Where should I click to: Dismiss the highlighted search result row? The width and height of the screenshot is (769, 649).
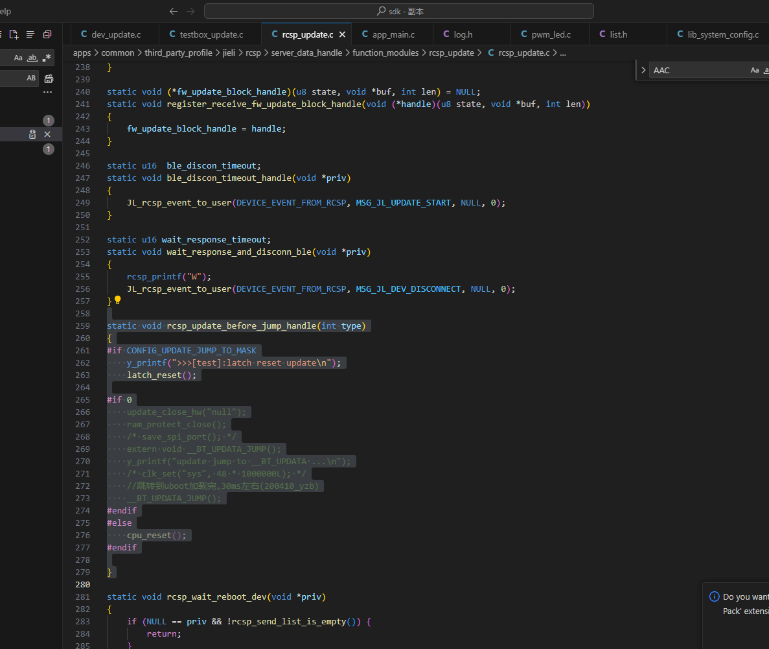pyautogui.click(x=47, y=134)
